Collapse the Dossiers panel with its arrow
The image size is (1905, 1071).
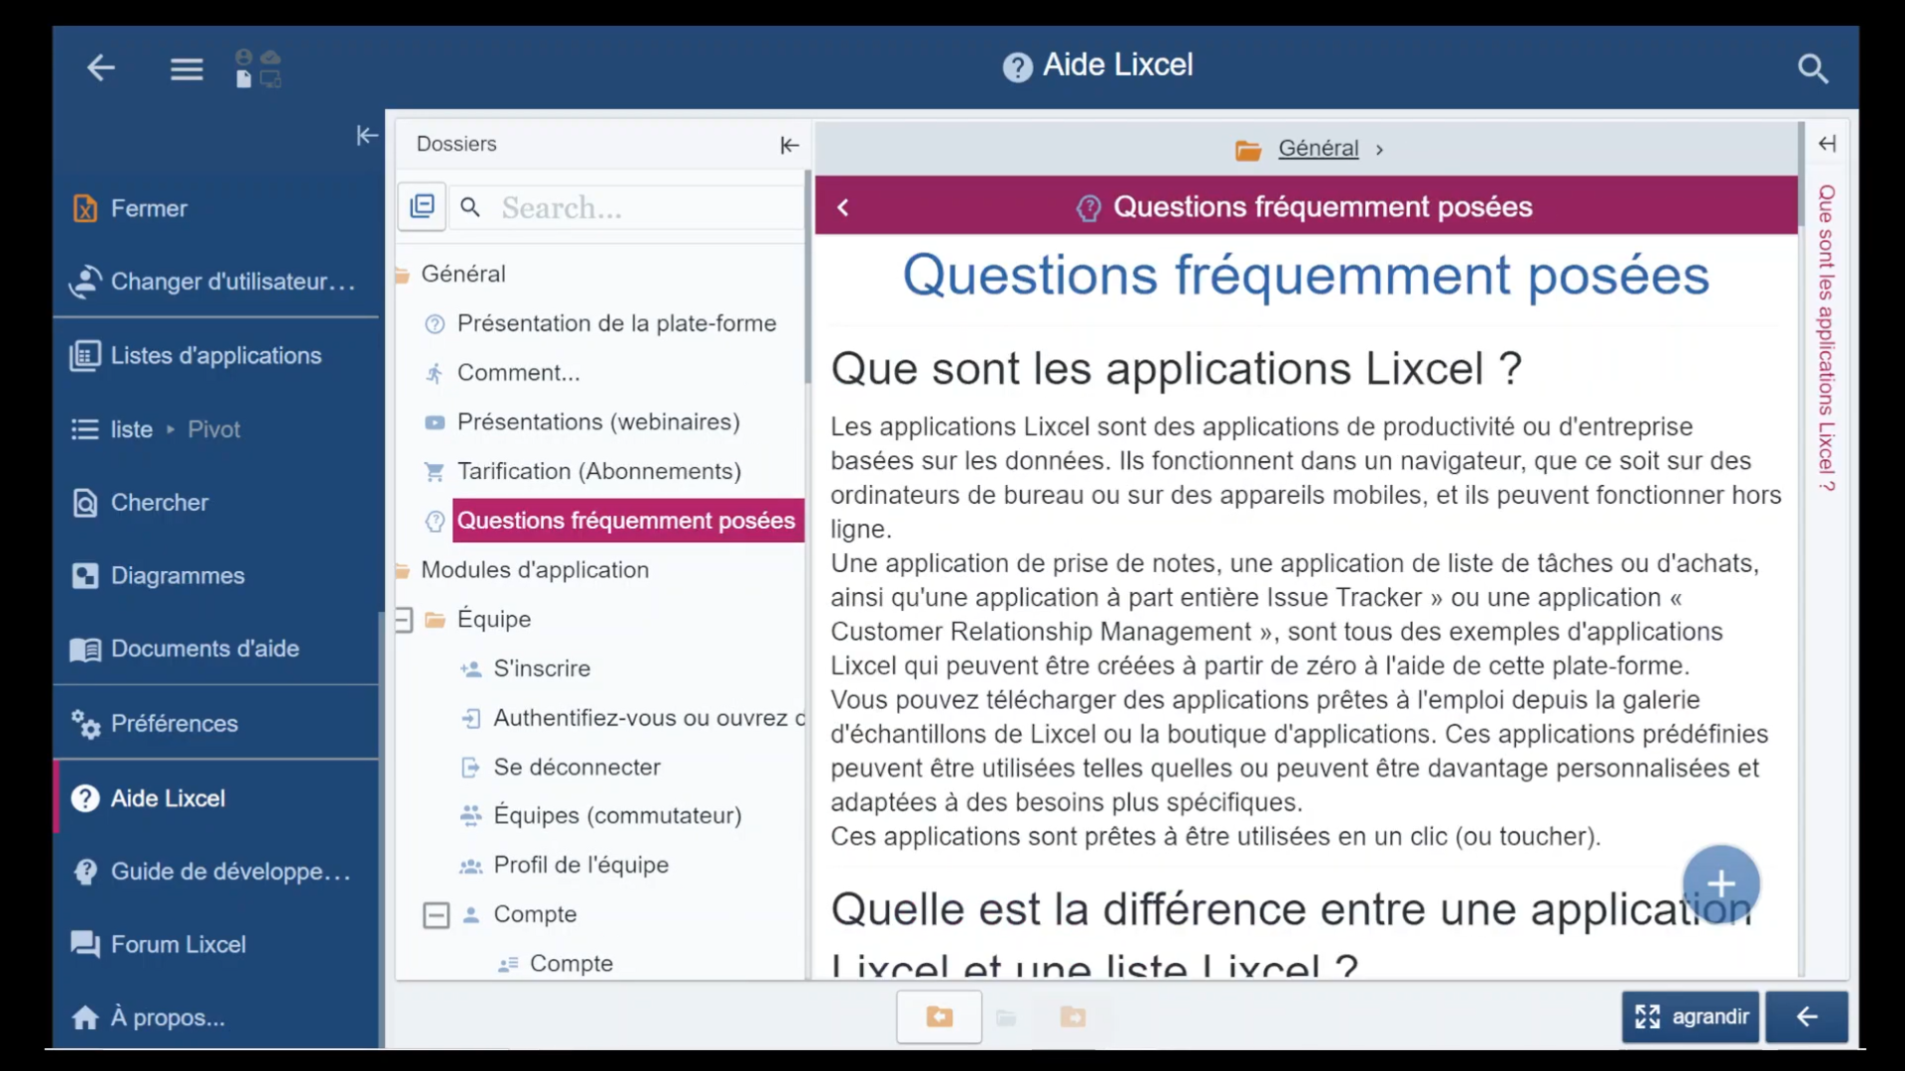[x=788, y=145]
